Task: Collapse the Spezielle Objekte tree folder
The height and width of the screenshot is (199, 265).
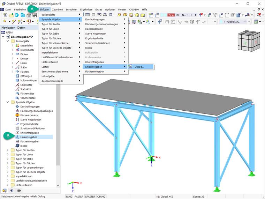Action: click(8, 102)
